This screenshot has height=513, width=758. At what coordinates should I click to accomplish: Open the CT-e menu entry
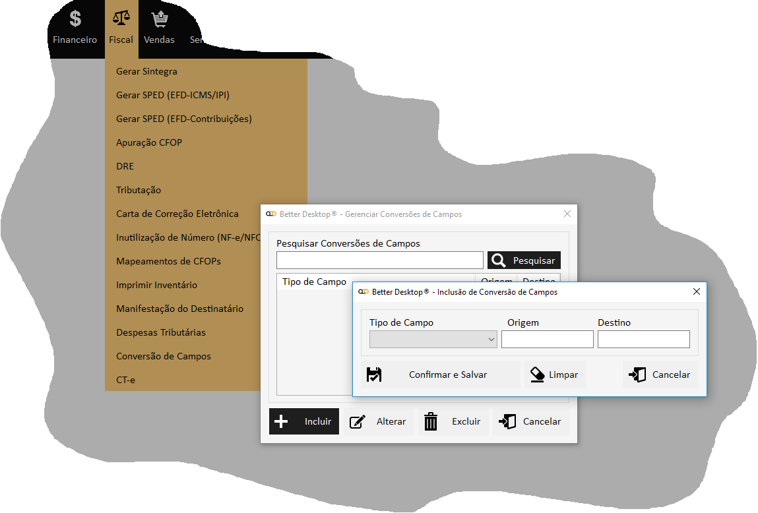click(x=125, y=380)
